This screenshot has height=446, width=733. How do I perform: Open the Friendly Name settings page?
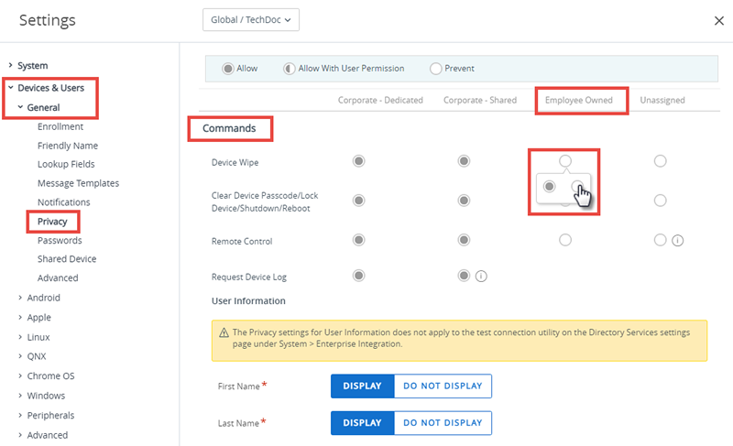point(68,146)
